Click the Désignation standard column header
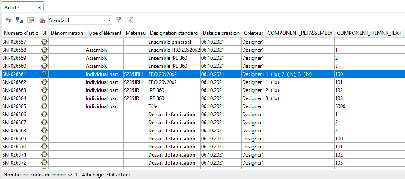This screenshot has height=179, width=405. tap(174, 33)
